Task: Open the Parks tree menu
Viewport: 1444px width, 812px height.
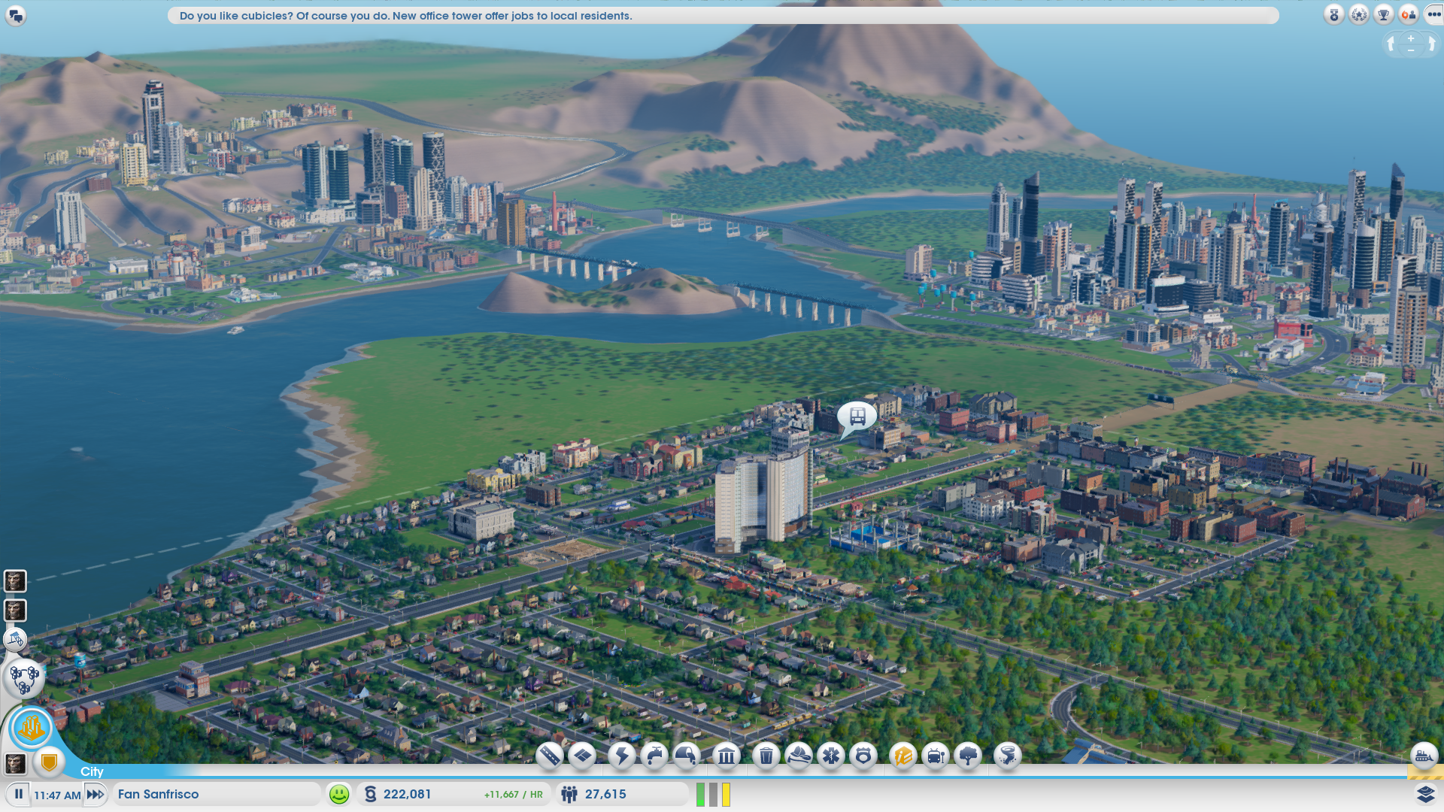Action: pyautogui.click(x=968, y=755)
